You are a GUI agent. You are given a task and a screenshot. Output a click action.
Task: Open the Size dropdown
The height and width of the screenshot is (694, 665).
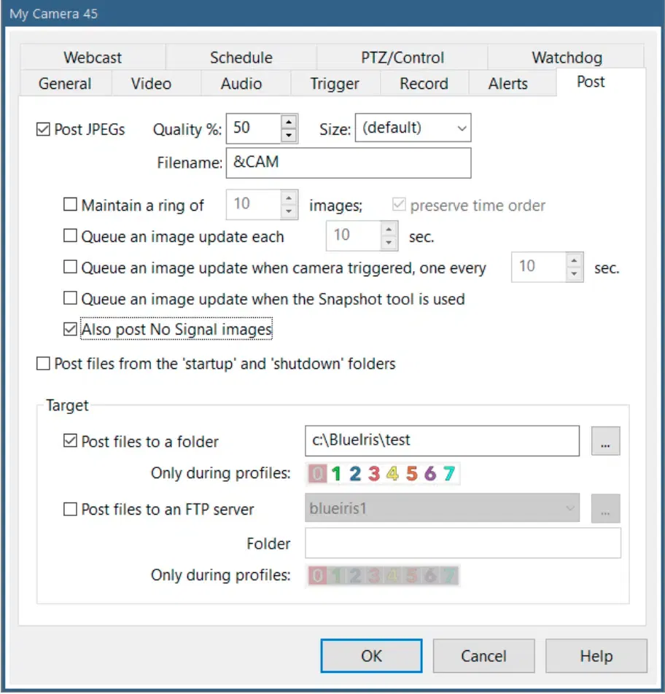pos(413,128)
